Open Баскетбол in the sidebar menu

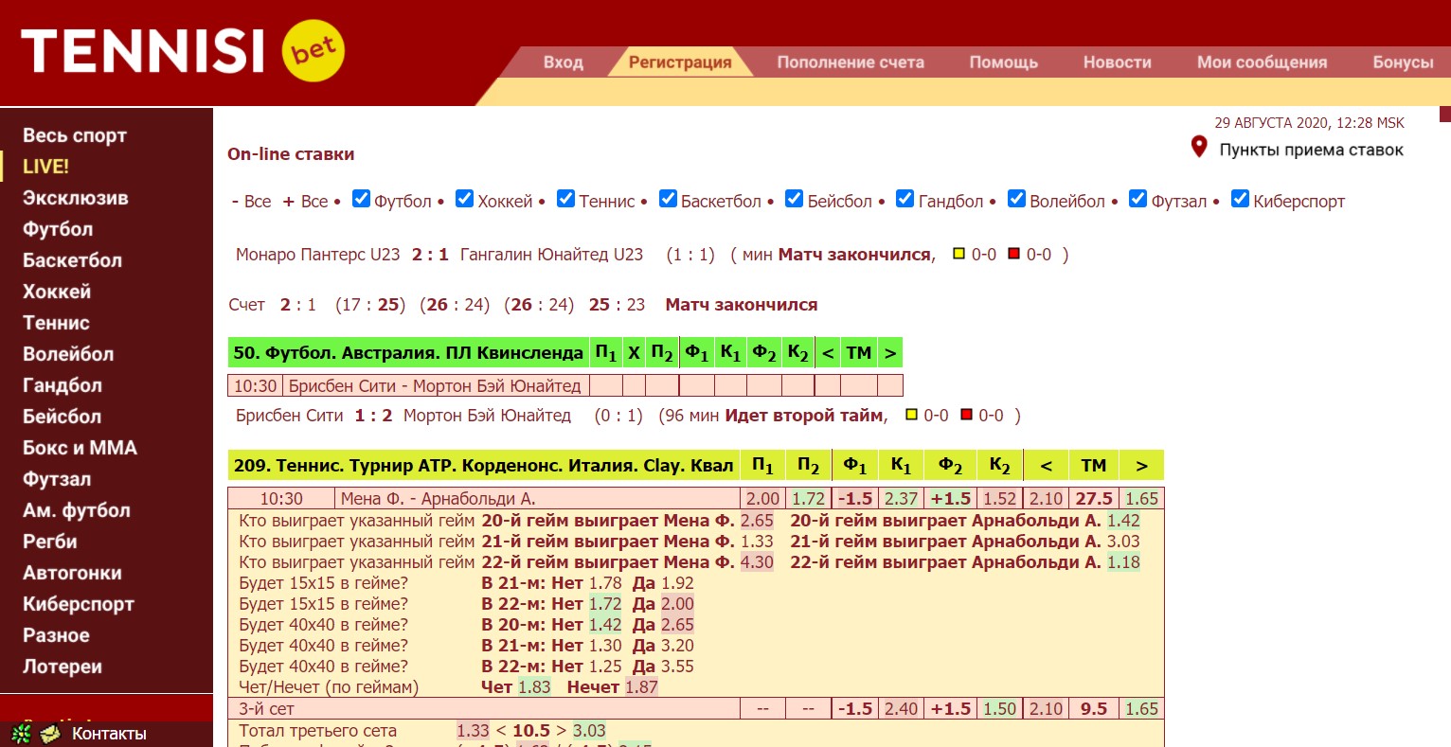(72, 260)
